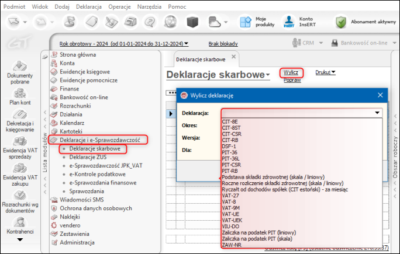Open the Podmiot menu
Screen dimensions: 400x254
click(14, 6)
